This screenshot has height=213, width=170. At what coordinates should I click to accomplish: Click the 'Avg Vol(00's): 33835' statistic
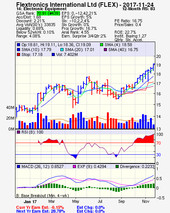coord(36,25)
